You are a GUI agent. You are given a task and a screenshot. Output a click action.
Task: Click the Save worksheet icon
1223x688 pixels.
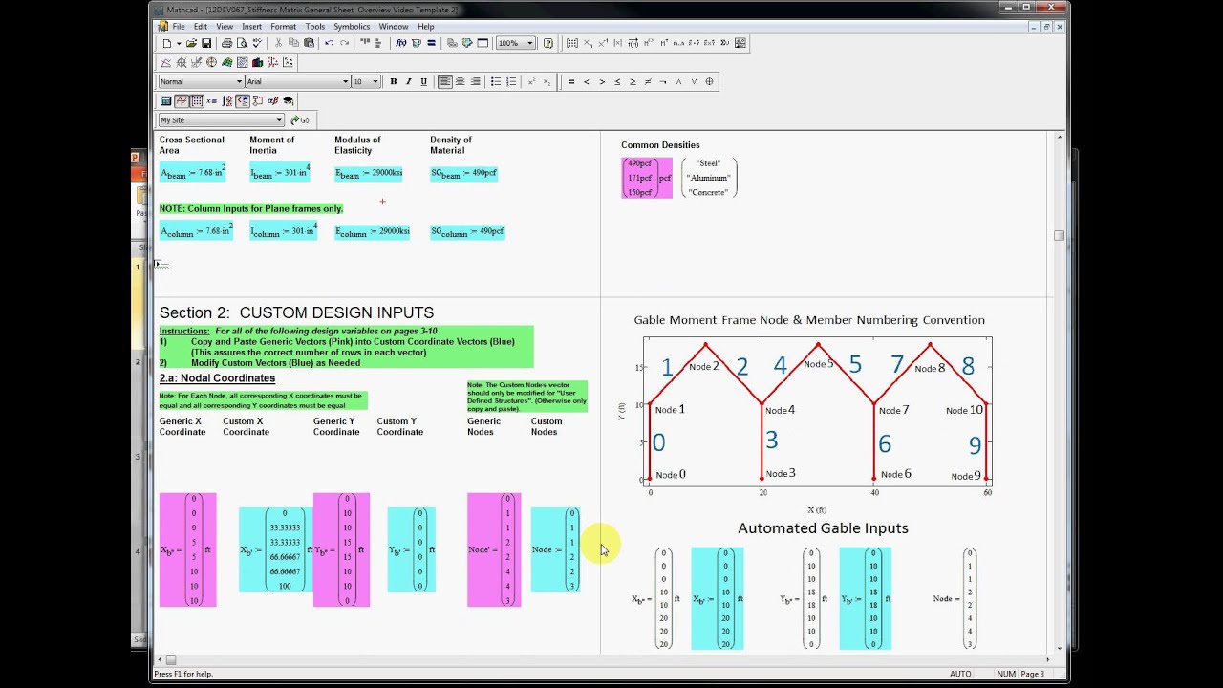pyautogui.click(x=205, y=43)
